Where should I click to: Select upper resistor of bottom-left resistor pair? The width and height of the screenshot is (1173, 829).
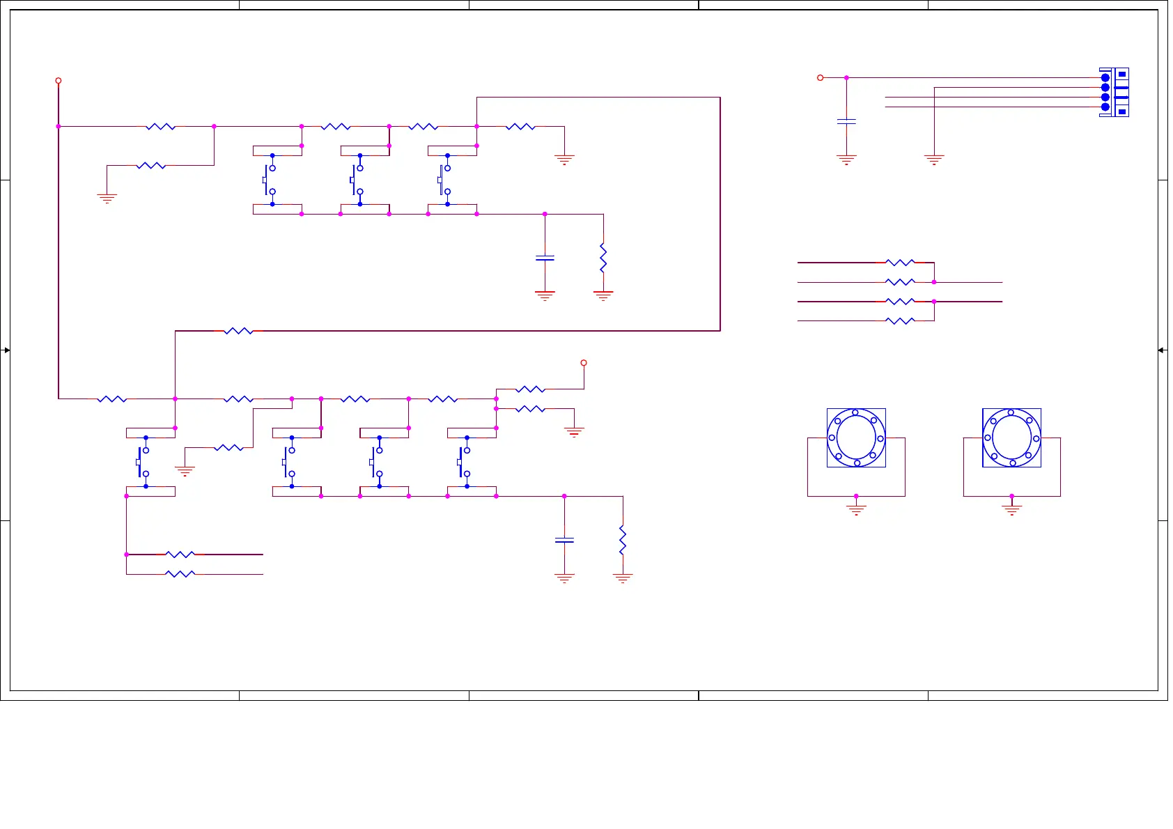tap(180, 555)
